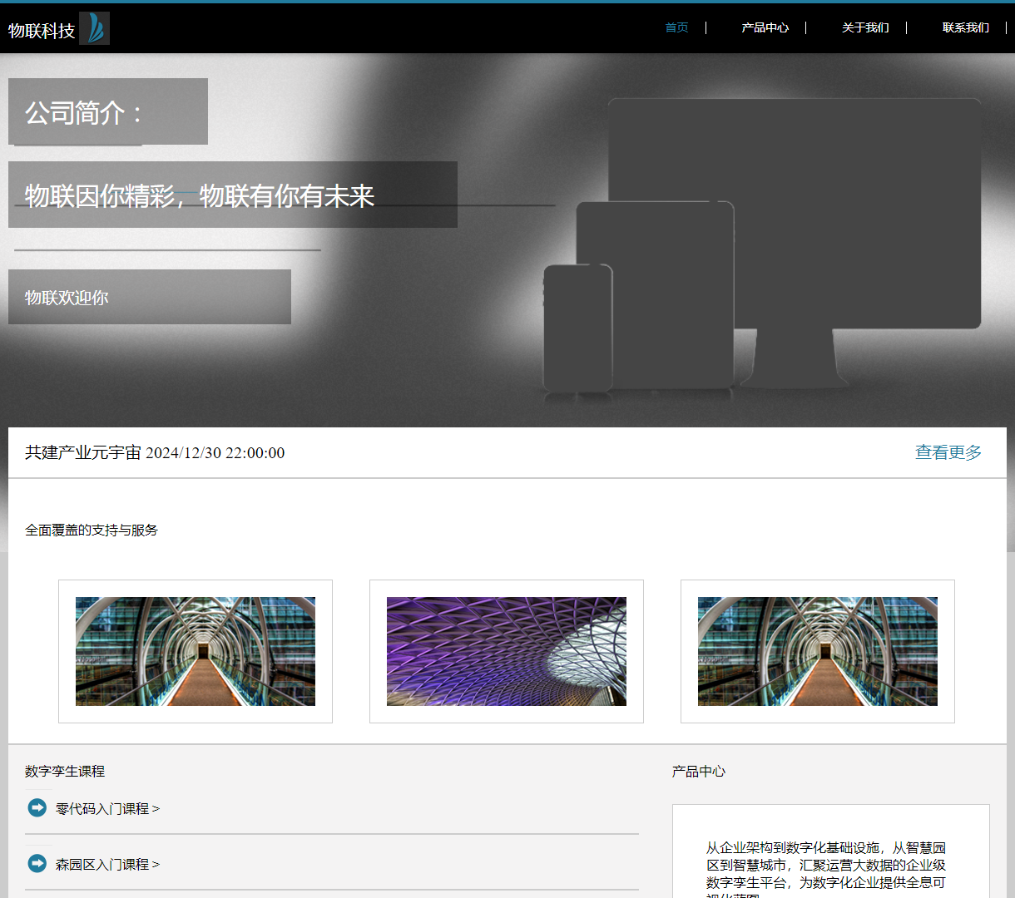
Task: Open the 产品中心 navigation item
Action: [765, 27]
